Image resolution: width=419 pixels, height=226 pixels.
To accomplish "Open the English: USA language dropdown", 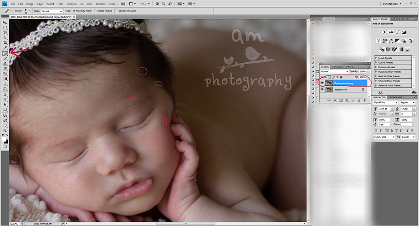I will point(384,137).
